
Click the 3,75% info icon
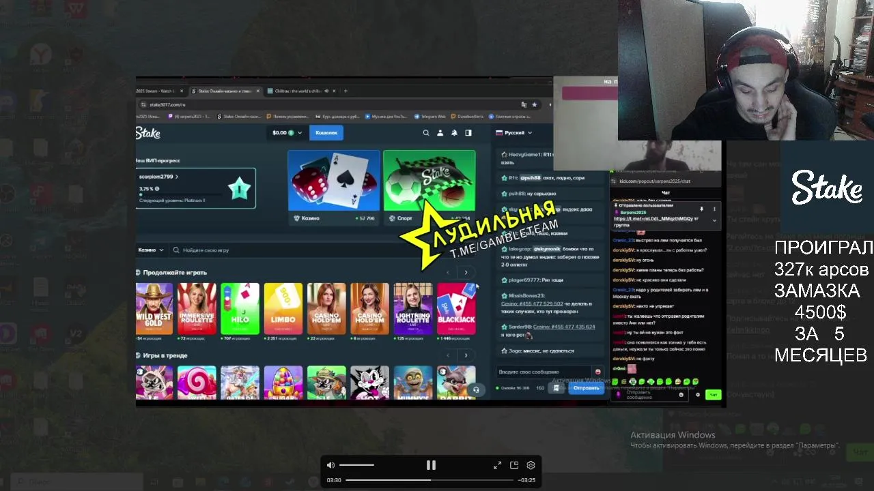click(x=156, y=189)
